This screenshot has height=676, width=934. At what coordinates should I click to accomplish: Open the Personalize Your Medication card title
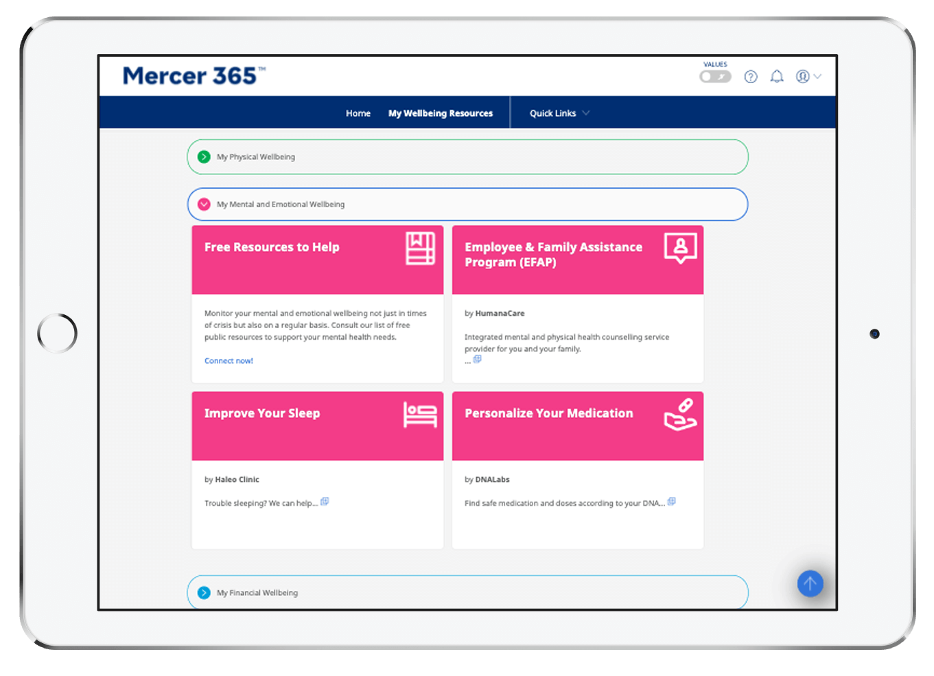(x=549, y=413)
